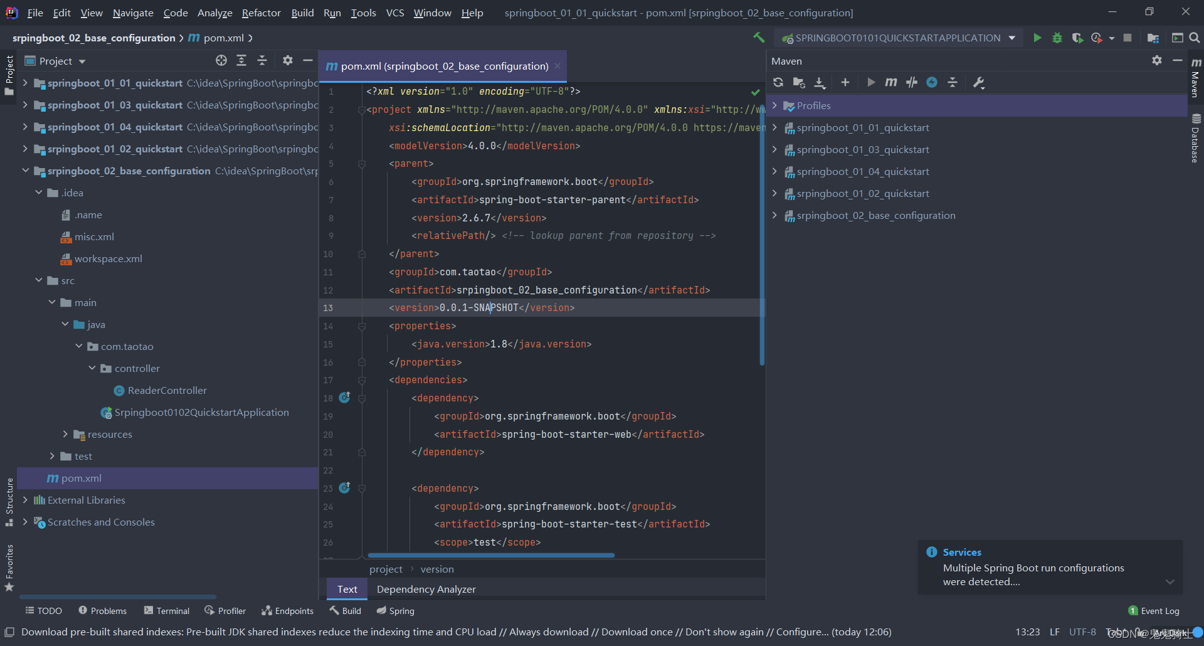Viewport: 1204px width, 646px height.
Task: Open Search Everywhere magnifier icon
Action: coord(1195,38)
